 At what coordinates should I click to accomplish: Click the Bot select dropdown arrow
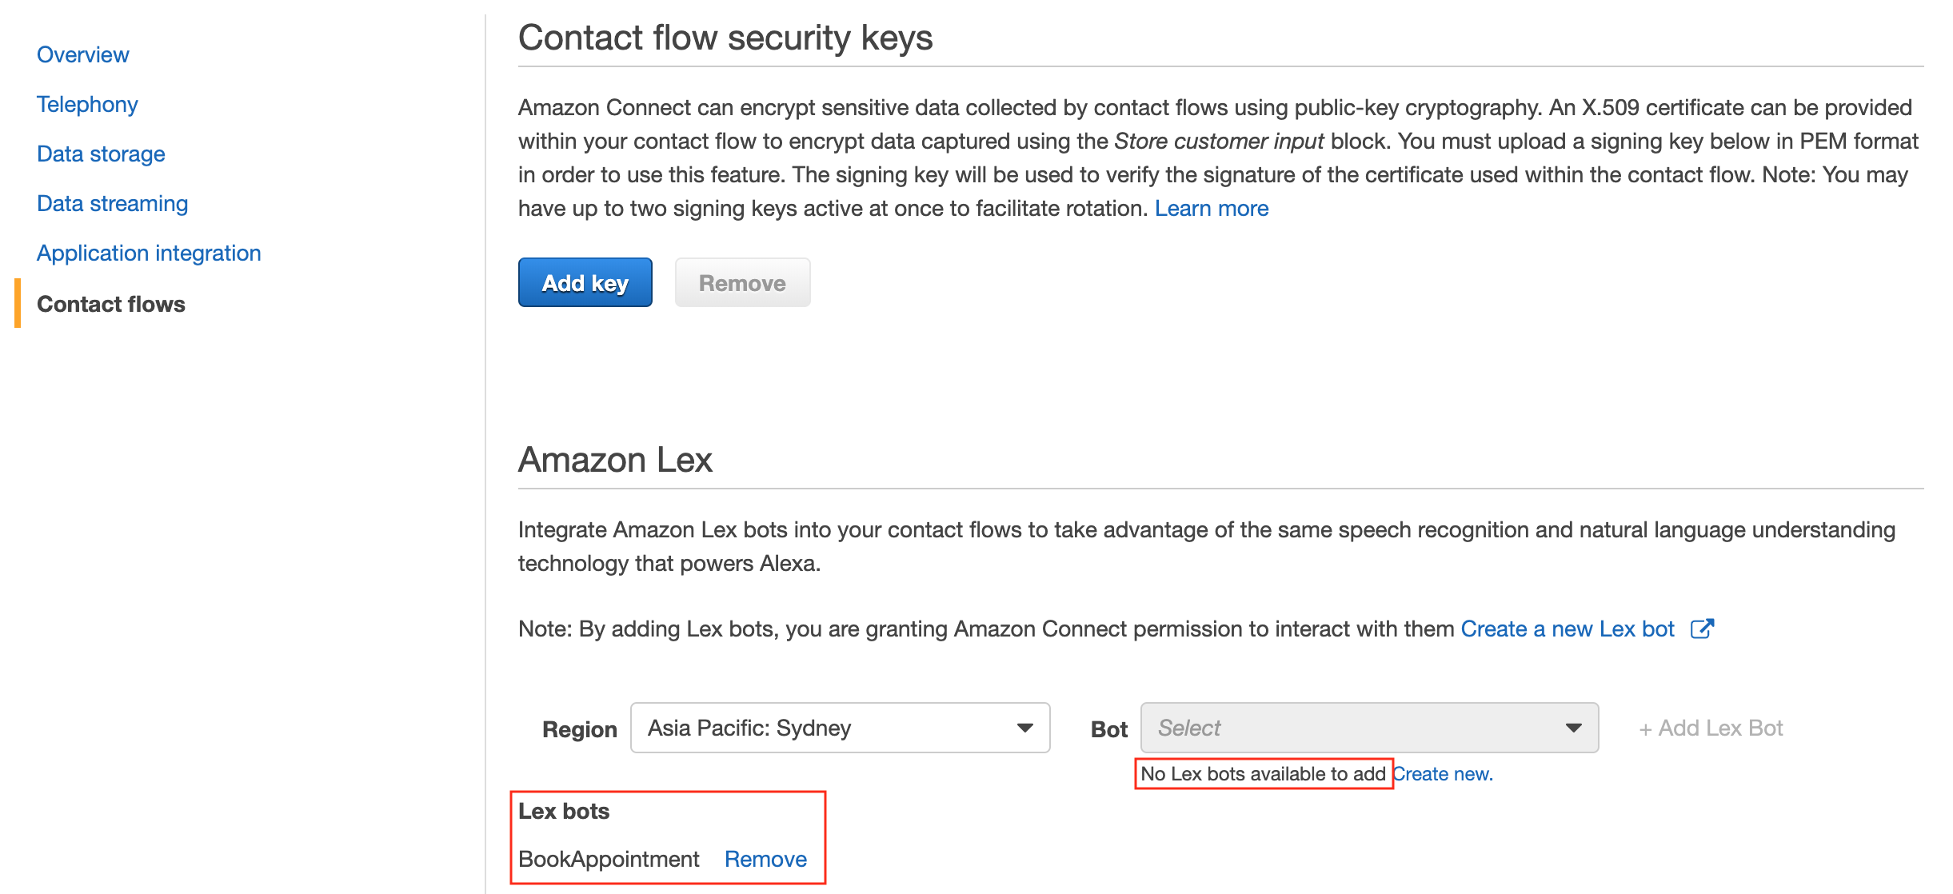coord(1573,728)
